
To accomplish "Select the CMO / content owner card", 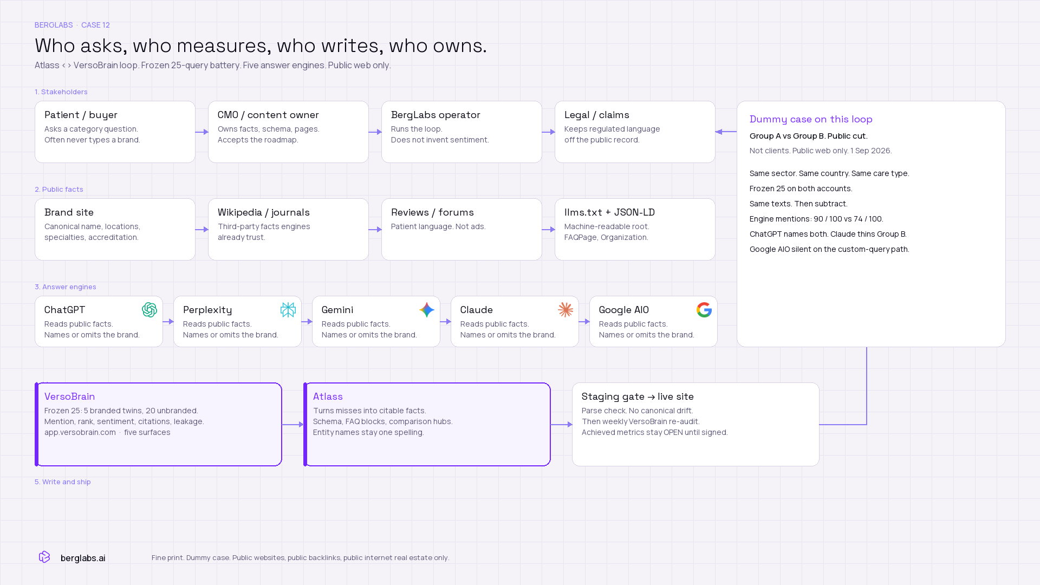I will point(288,132).
